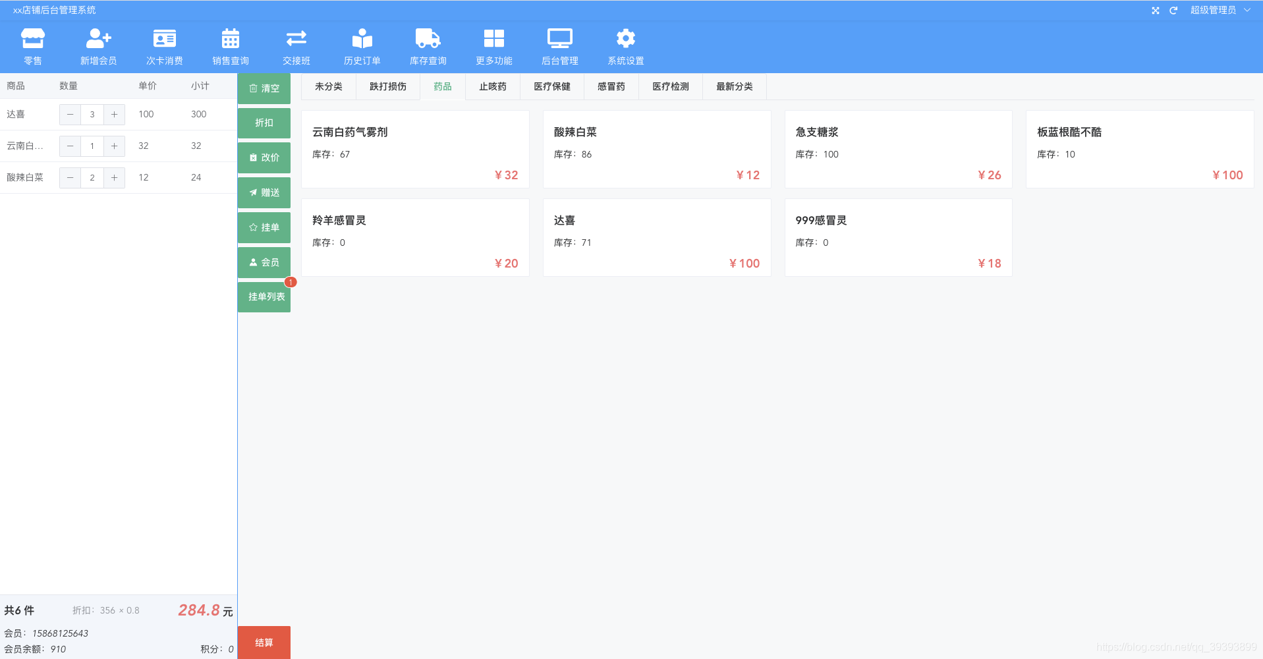Image resolution: width=1263 pixels, height=659 pixels.
Task: Click the 折扣: 356 × 0.8 text
Action: click(106, 610)
